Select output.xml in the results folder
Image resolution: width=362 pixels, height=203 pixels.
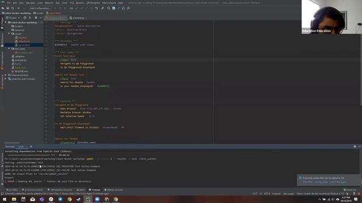click(x=22, y=41)
